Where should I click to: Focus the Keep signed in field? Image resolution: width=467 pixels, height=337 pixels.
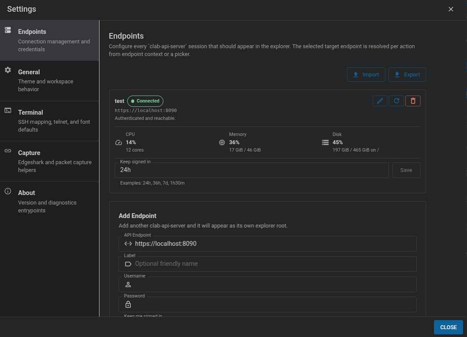[252, 170]
